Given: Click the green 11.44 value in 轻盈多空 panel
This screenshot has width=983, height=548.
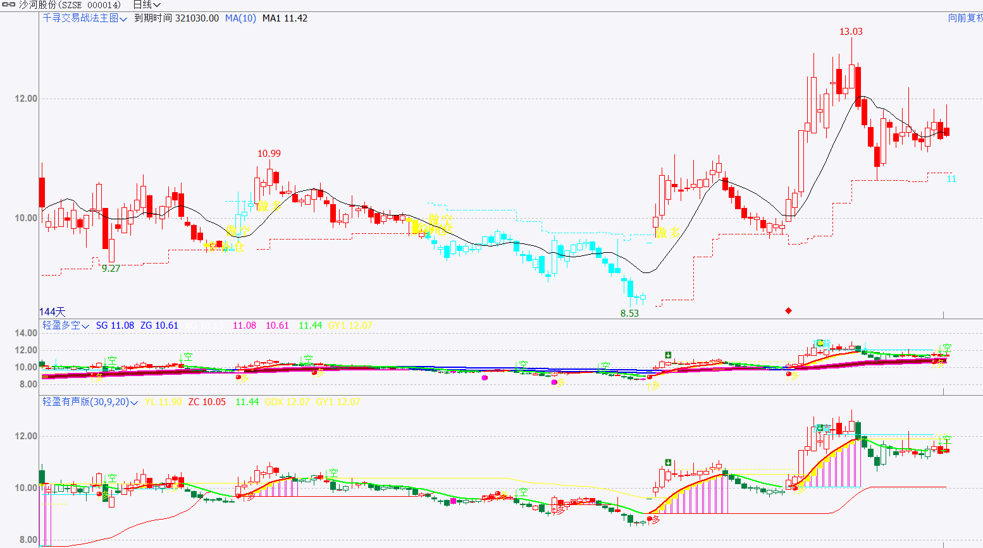Looking at the screenshot, I should pyautogui.click(x=310, y=326).
